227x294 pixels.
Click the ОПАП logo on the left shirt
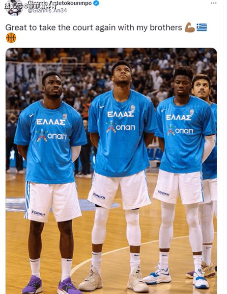[x=52, y=135]
